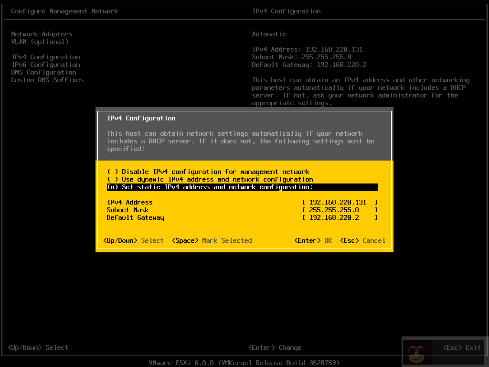Select Set static IPv4 address option
Screen dimensions: 489x367
(210, 187)
